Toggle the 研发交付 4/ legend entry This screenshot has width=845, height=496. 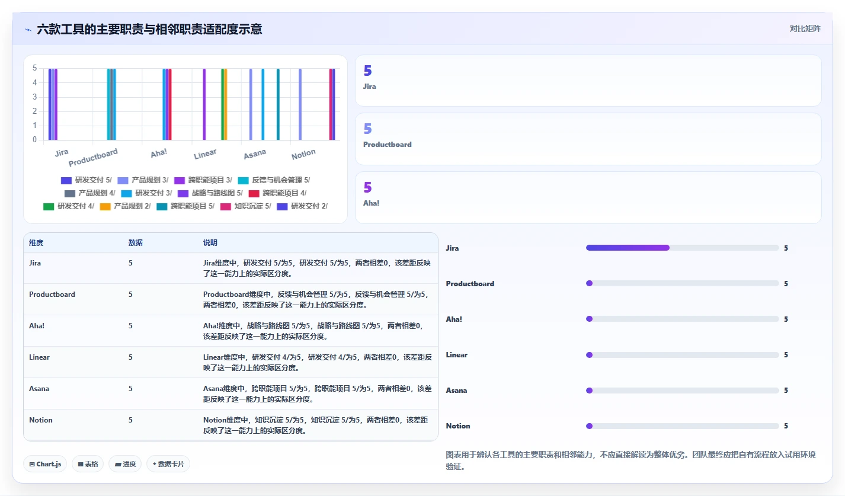point(69,206)
